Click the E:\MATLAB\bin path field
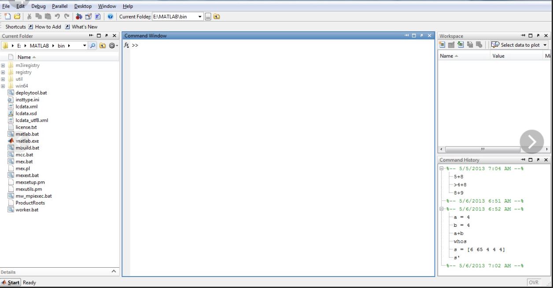 tap(174, 17)
